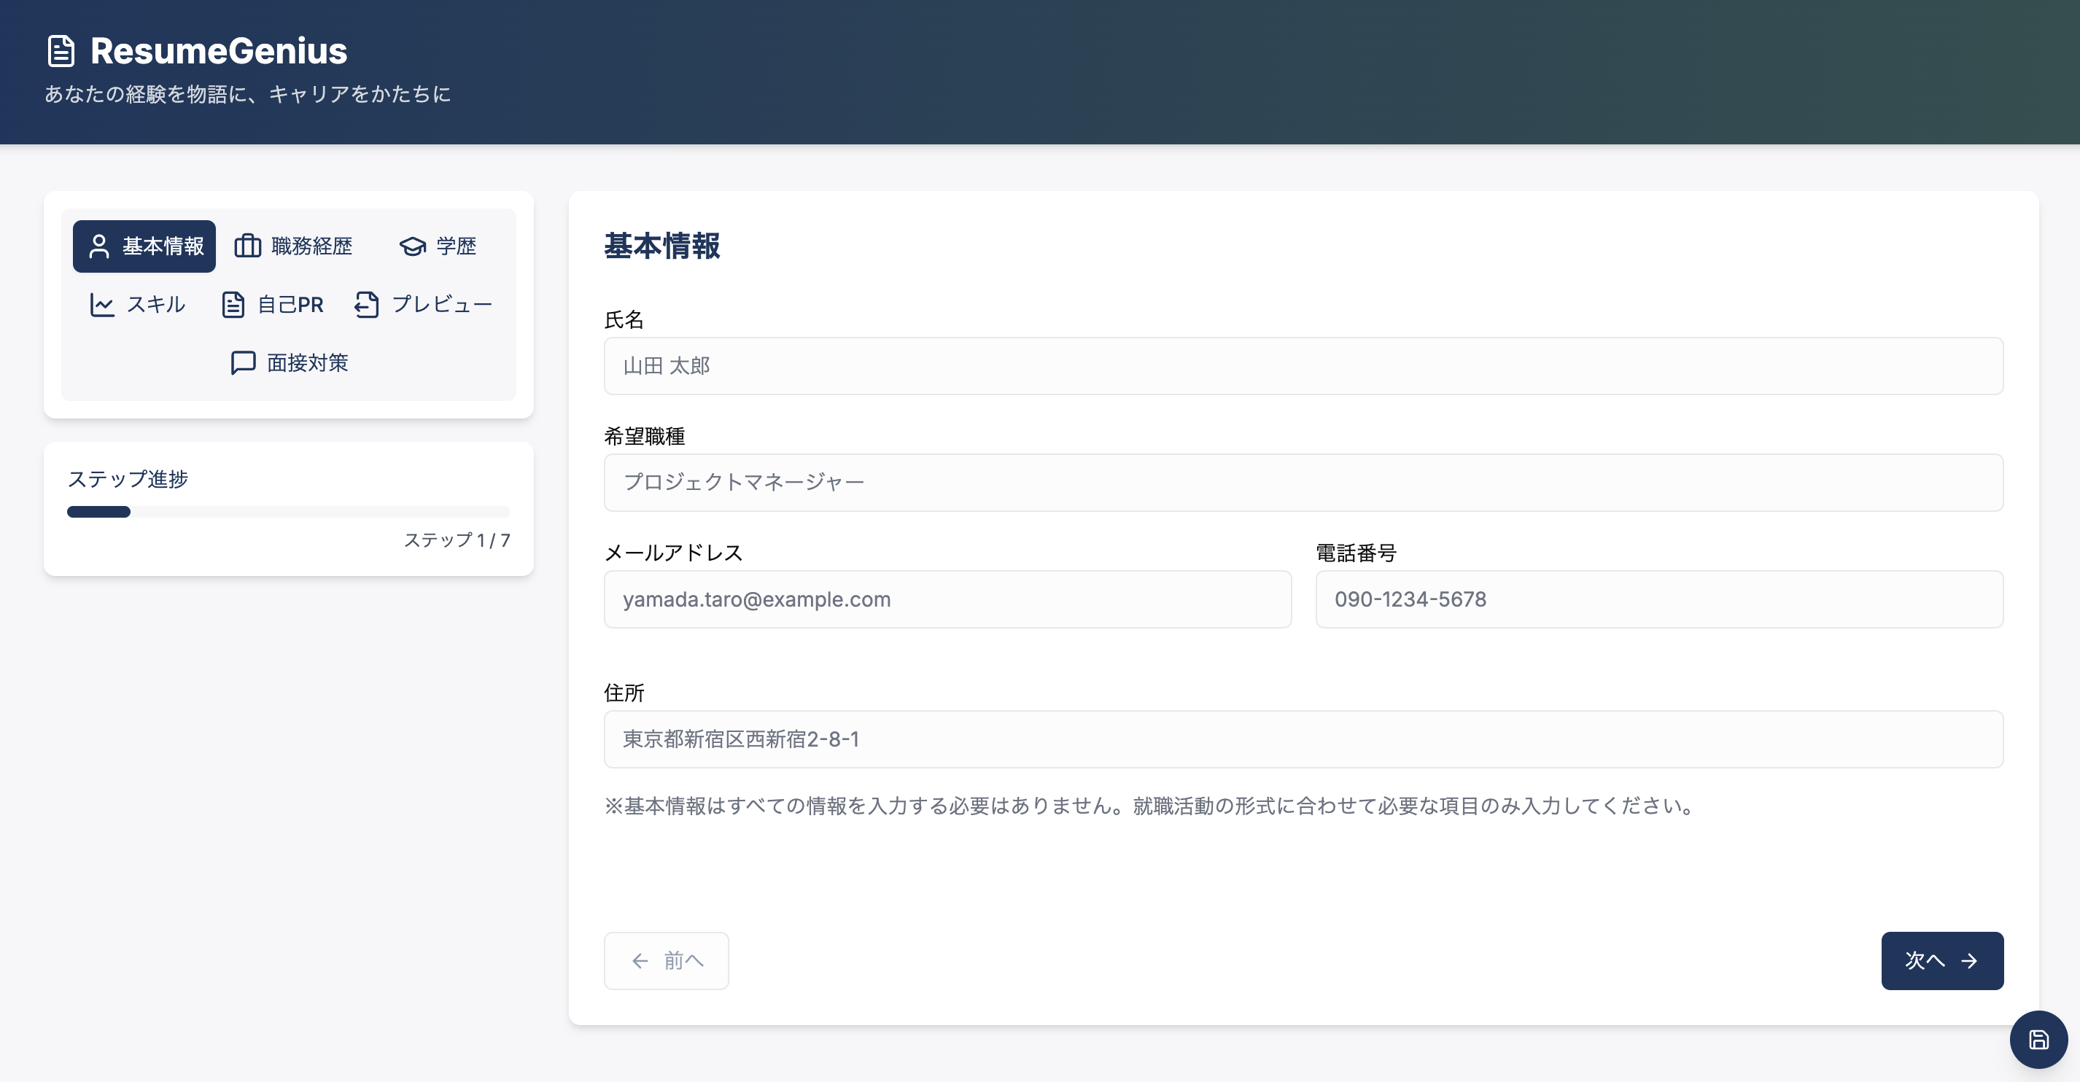The width and height of the screenshot is (2080, 1082).
Task: Focus the 氏名 input field
Action: [x=1303, y=366]
